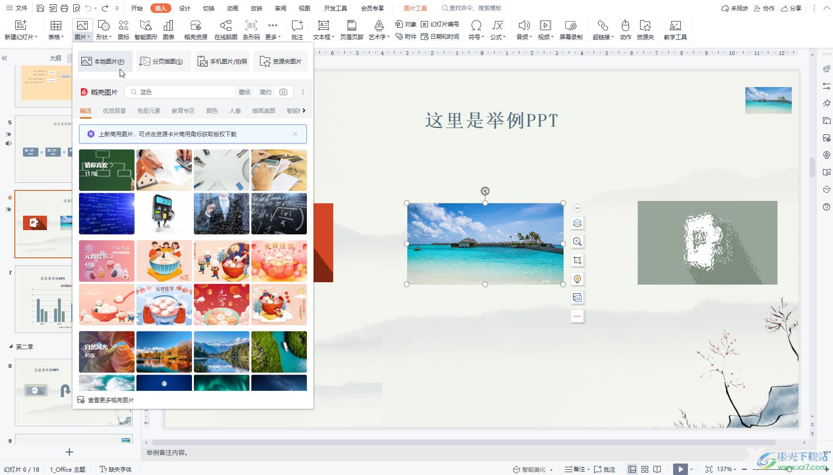Image resolution: width=833 pixels, height=475 pixels.
Task: Start slideshow with the play button
Action: 680,469
